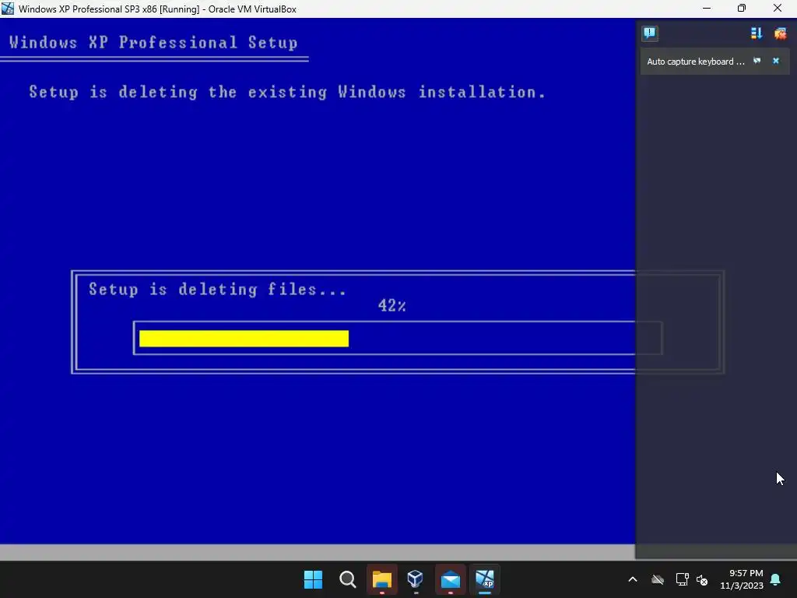Viewport: 797px width, 598px height.
Task: Open Windows Search from the taskbar
Action: tap(348, 579)
